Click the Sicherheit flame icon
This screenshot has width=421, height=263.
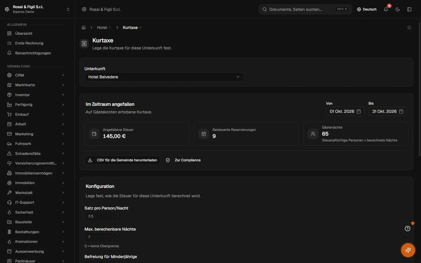(x=9, y=212)
